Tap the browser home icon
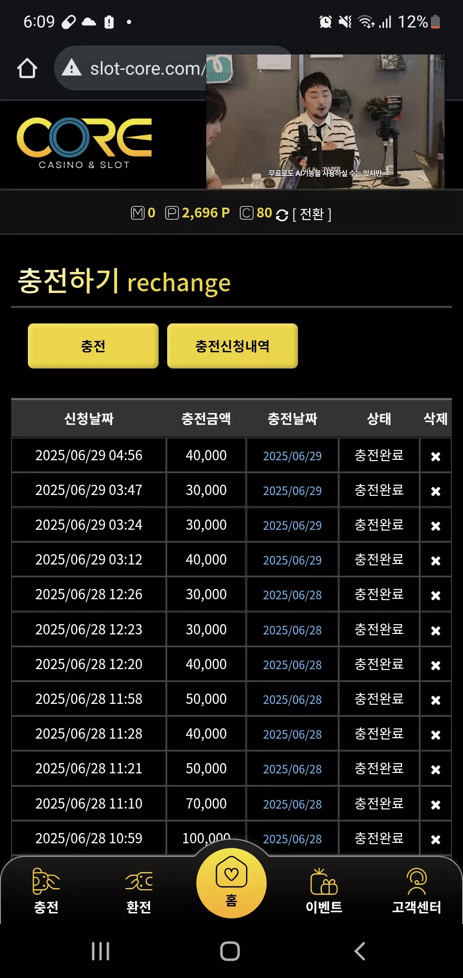This screenshot has height=978, width=463. (x=27, y=68)
